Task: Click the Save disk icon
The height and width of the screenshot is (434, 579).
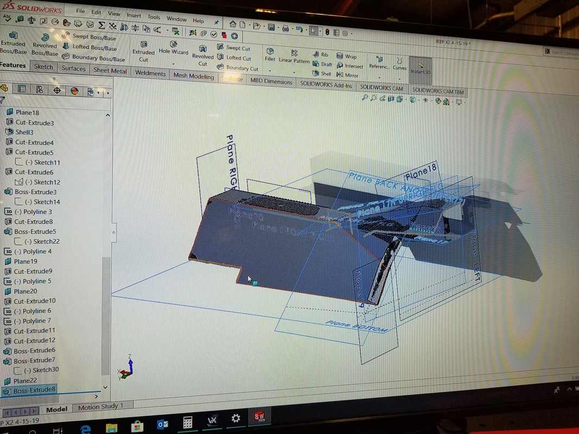Action: coord(271,27)
